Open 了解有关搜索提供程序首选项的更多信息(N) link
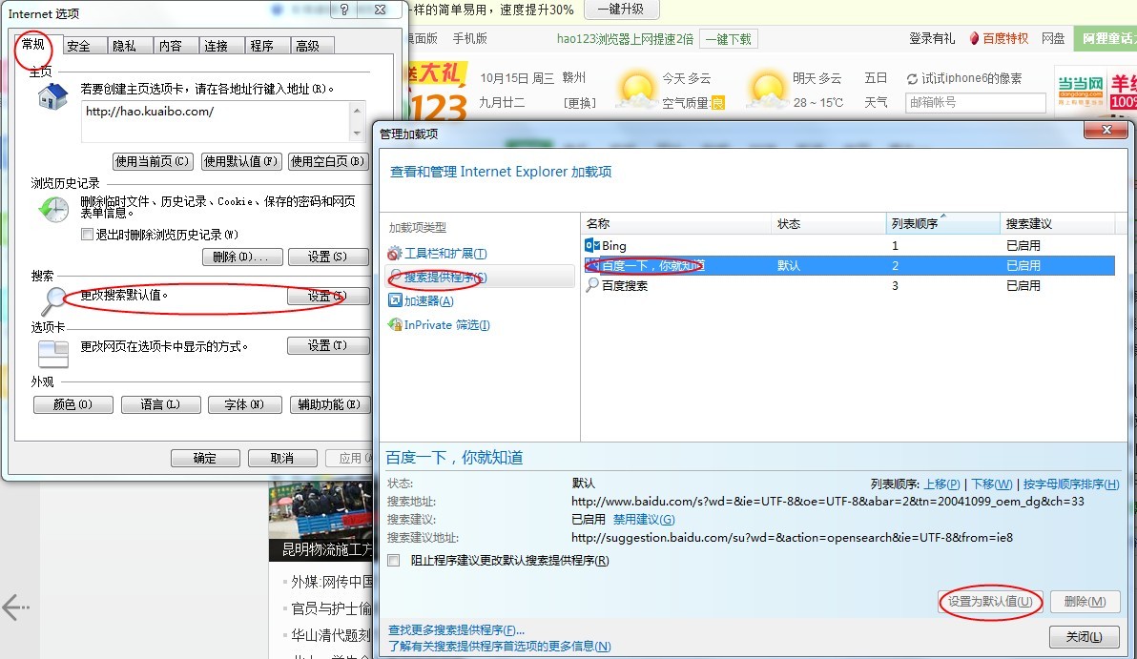 tap(500, 646)
